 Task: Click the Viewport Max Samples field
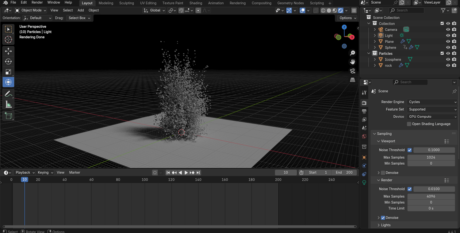tap(431, 157)
